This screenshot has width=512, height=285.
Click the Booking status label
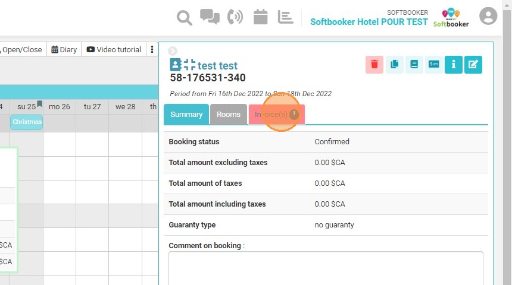tap(194, 142)
